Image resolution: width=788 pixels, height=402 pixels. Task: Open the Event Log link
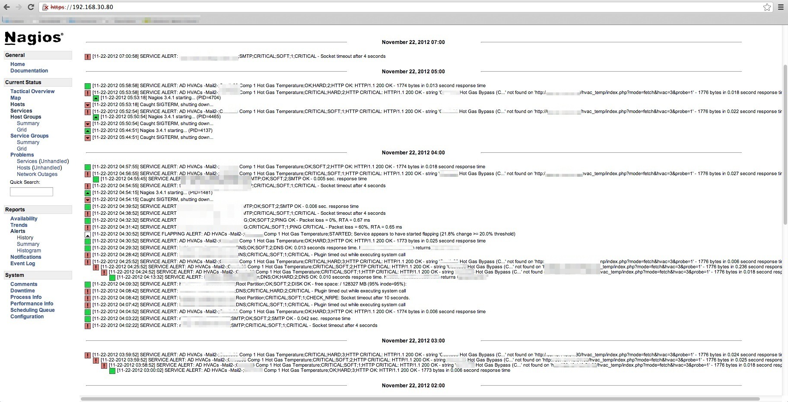coord(22,264)
